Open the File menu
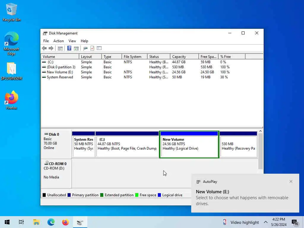Image resolution: width=304 pixels, height=228 pixels. click(46, 41)
